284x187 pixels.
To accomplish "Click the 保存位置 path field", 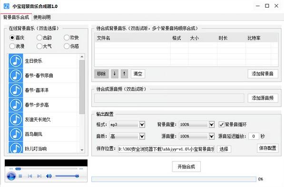I will point(166,149).
